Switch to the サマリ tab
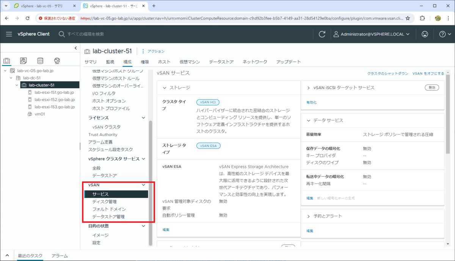 point(90,62)
